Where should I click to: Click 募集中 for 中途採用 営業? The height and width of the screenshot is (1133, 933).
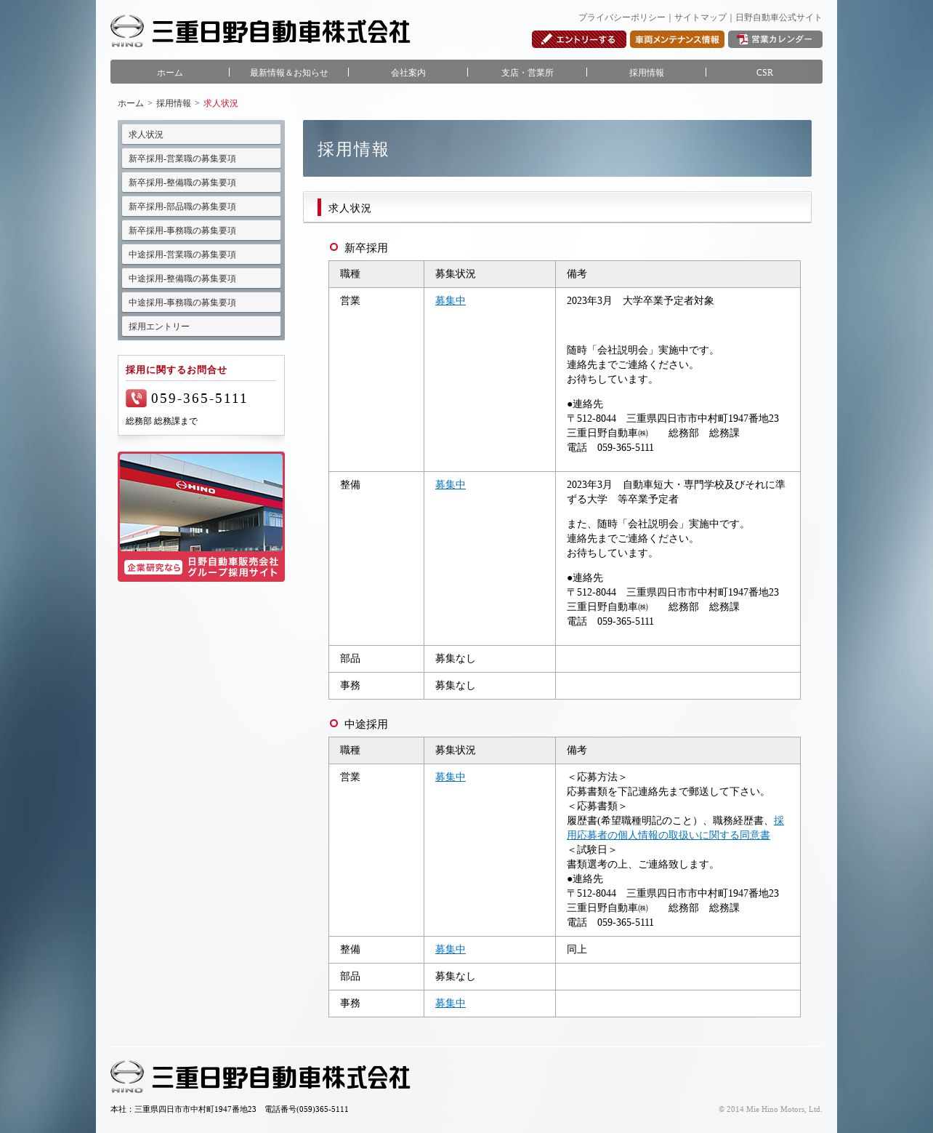point(451,777)
